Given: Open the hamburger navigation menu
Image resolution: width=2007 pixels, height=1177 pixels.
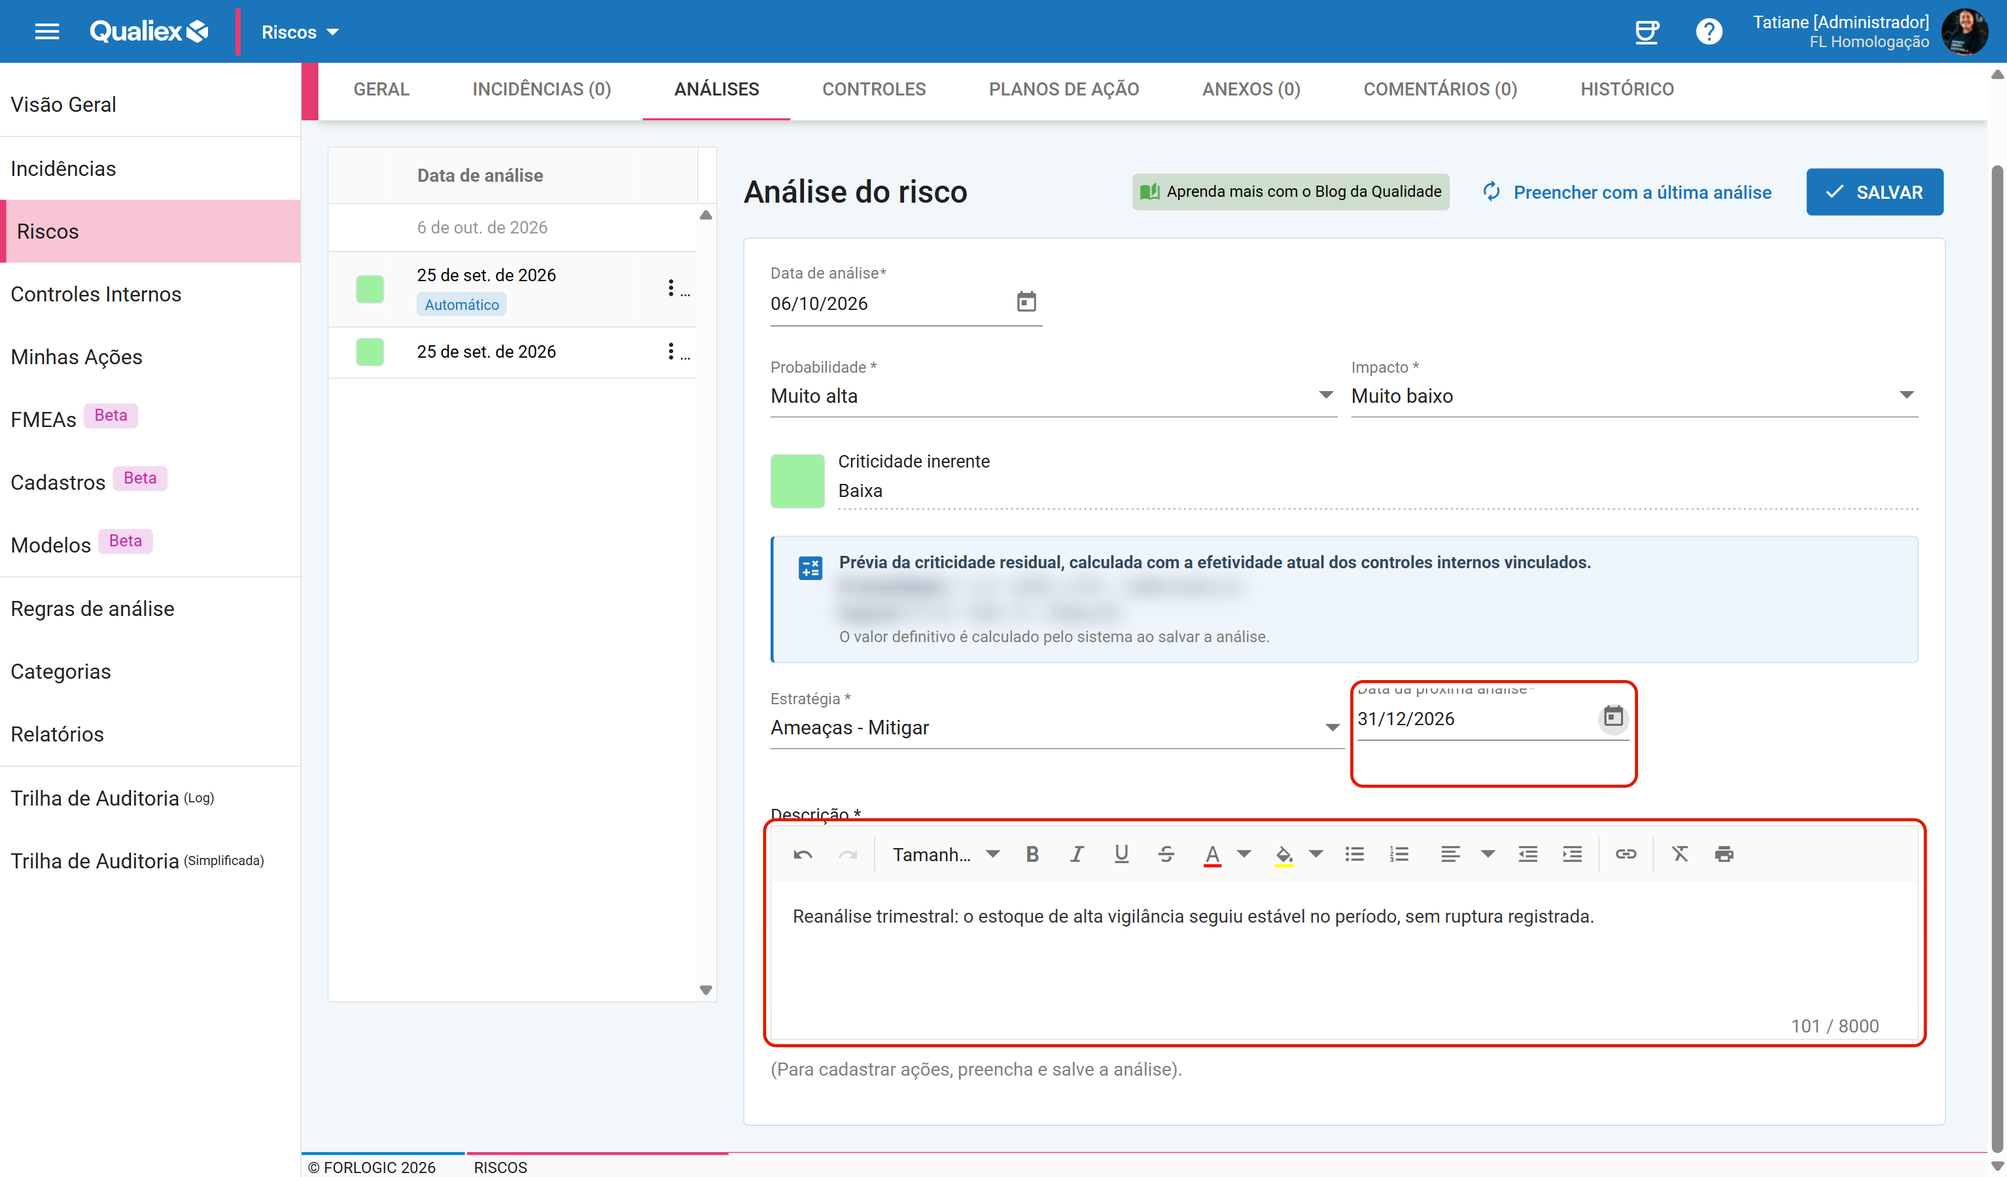Looking at the screenshot, I should click(x=47, y=32).
